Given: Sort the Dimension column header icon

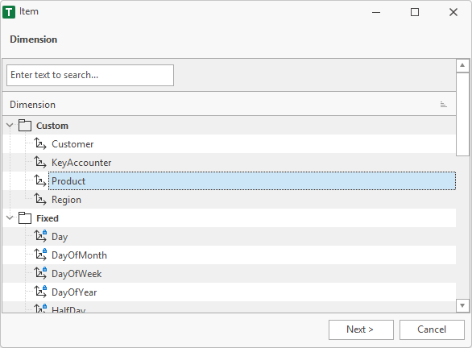Looking at the screenshot, I should 443,105.
